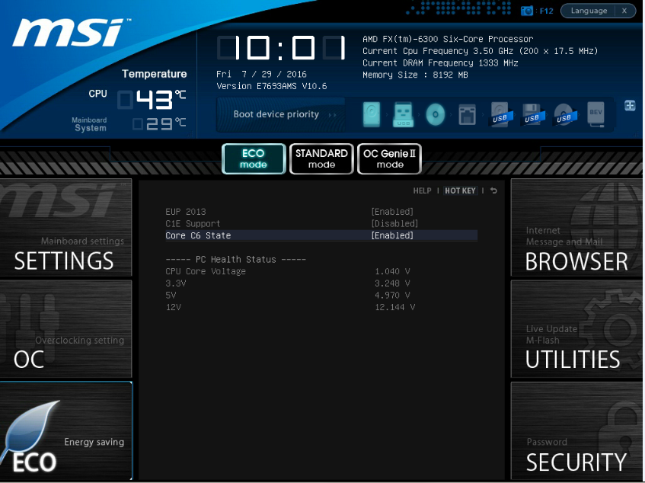This screenshot has height=483, width=645.
Task: Select the C1E Support setting
Action: 321,223
